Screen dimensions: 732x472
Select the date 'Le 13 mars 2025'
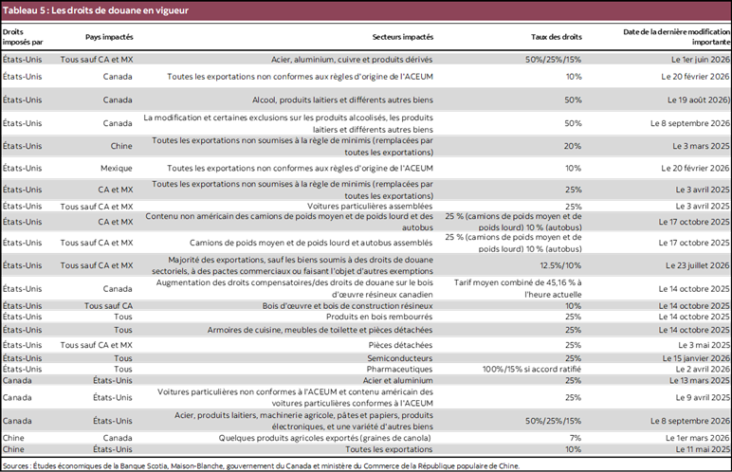coord(700,380)
